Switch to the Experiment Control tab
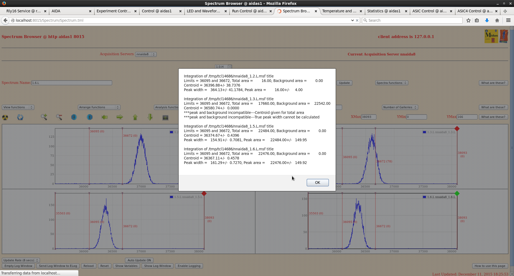The height and width of the screenshot is (276, 514). click(x=114, y=11)
